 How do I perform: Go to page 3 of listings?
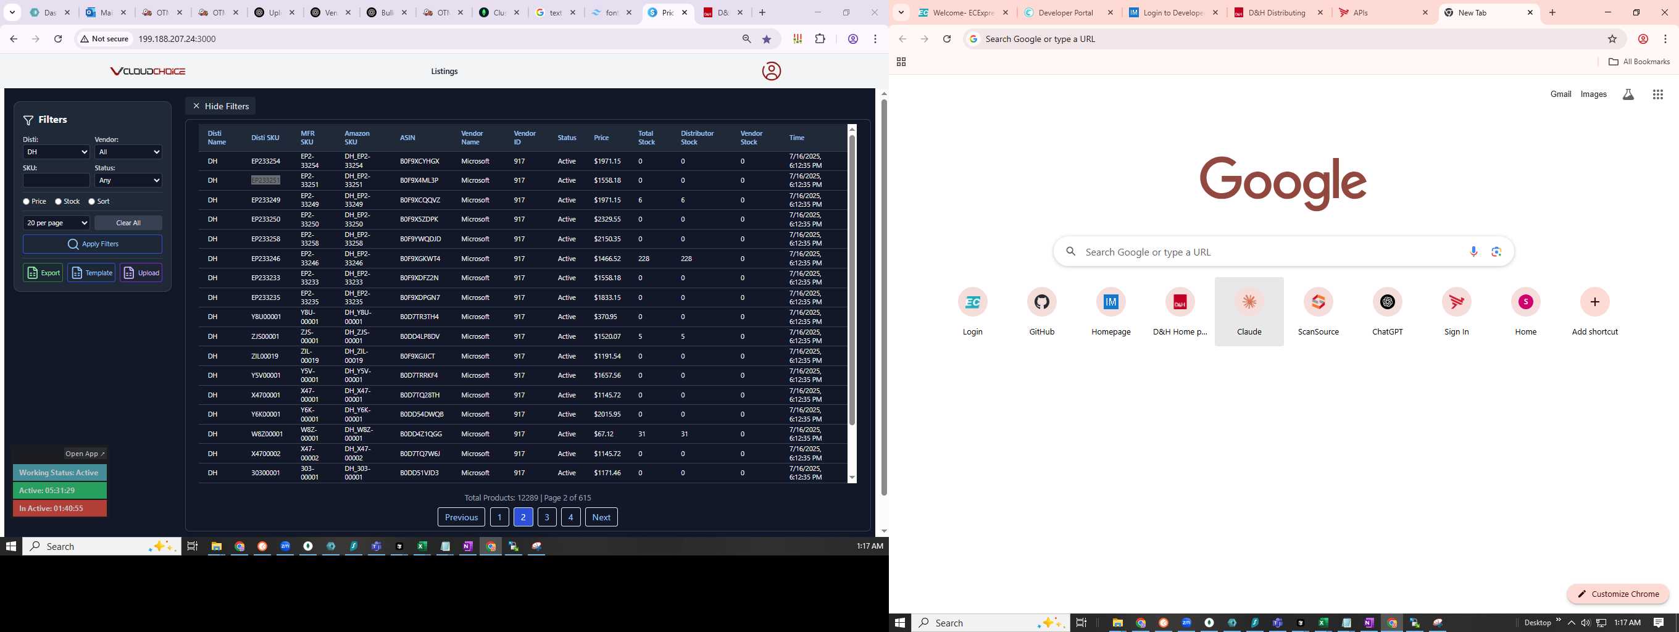(x=547, y=517)
